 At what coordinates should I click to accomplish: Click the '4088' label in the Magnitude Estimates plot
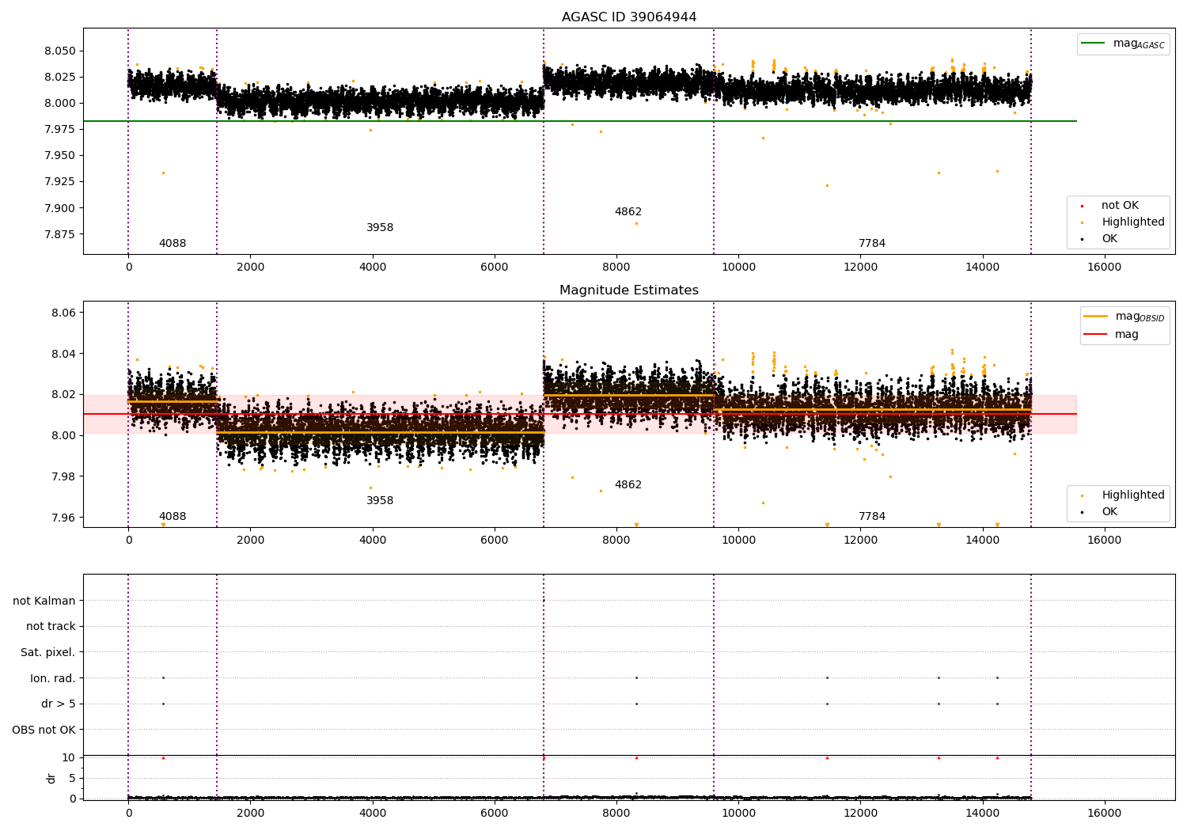(173, 517)
